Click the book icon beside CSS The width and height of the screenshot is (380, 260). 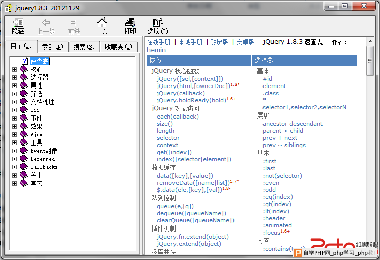(x=24, y=110)
